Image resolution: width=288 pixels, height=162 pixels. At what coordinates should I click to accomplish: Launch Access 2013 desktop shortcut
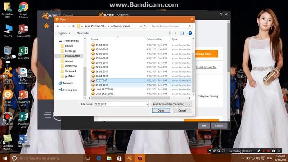(x=23, y=31)
